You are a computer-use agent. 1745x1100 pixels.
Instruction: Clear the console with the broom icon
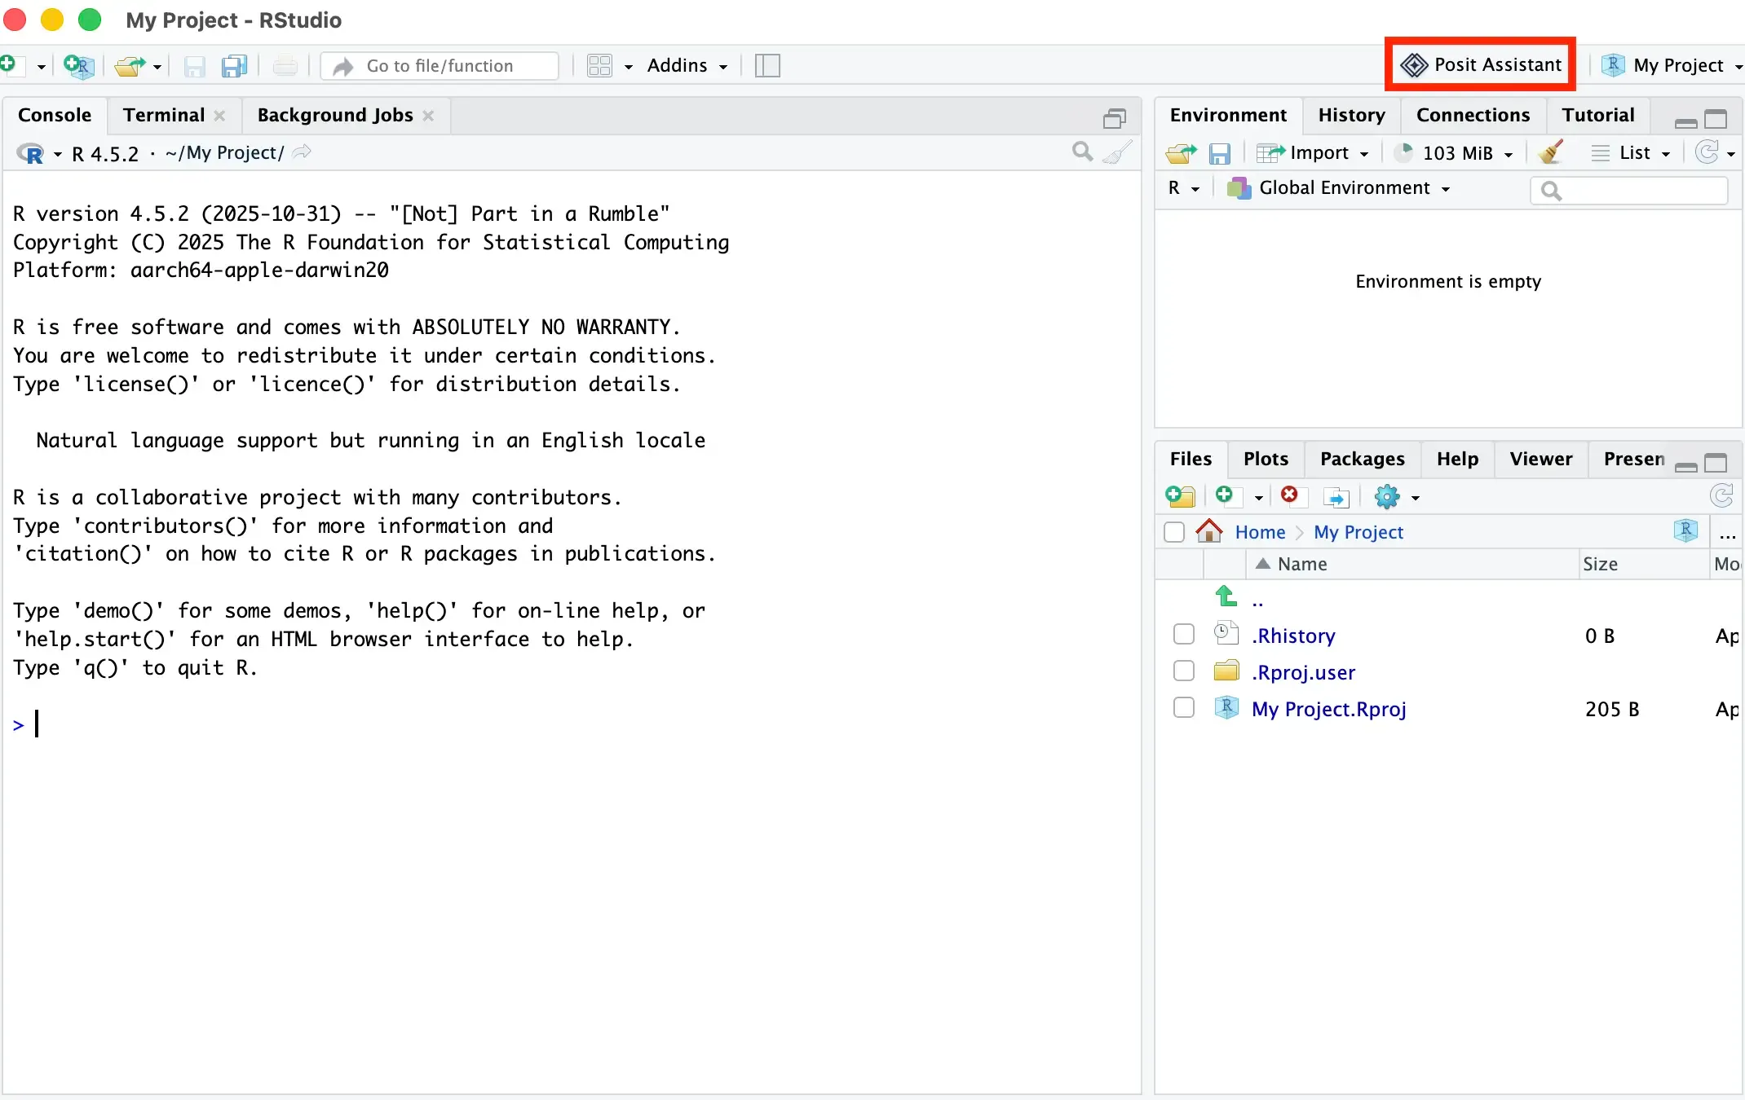tap(1117, 152)
